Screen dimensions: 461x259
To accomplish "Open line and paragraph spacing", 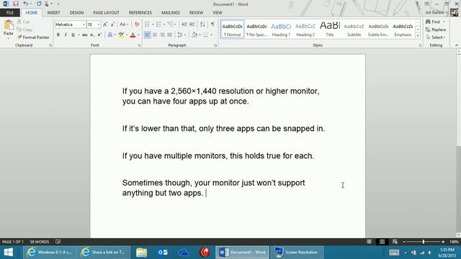I will pyautogui.click(x=180, y=35).
